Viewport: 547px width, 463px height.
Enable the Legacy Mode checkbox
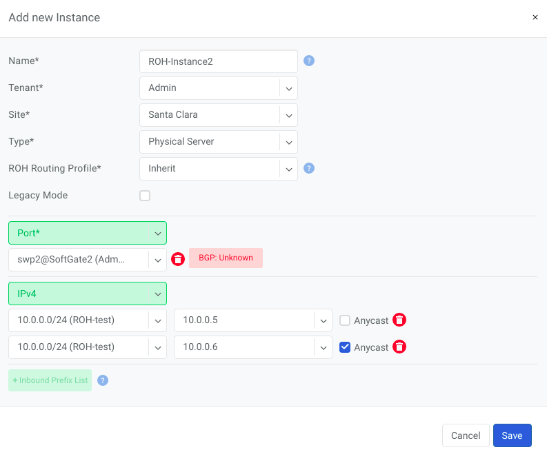click(x=145, y=196)
